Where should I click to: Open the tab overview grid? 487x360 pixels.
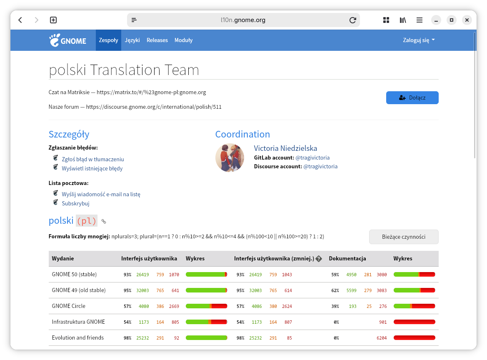pos(386,20)
